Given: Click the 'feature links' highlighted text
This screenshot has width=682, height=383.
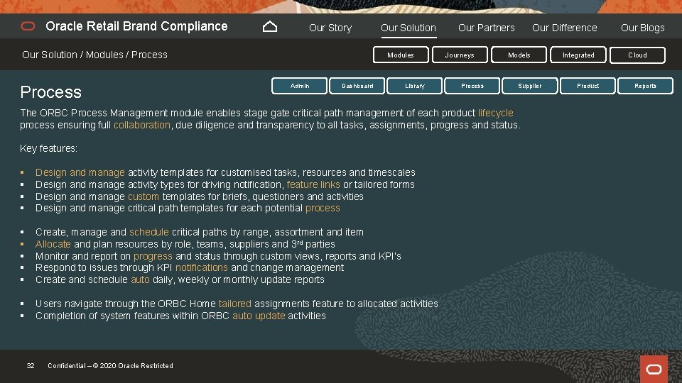Looking at the screenshot, I should click(313, 184).
